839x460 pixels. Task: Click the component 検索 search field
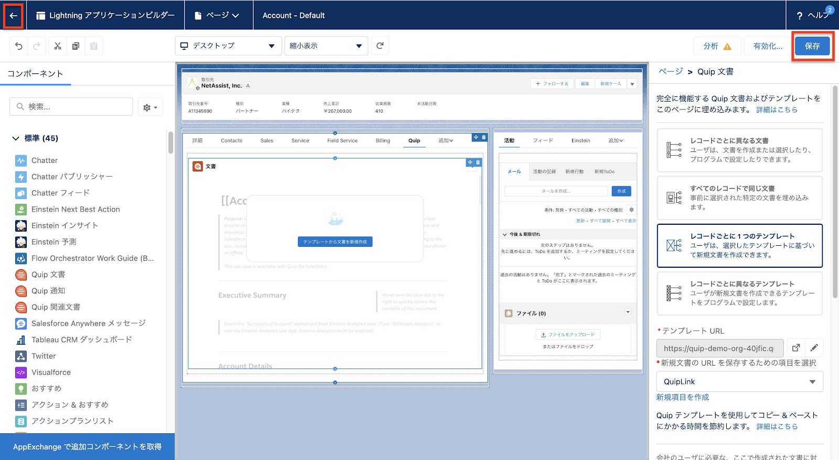(71, 106)
